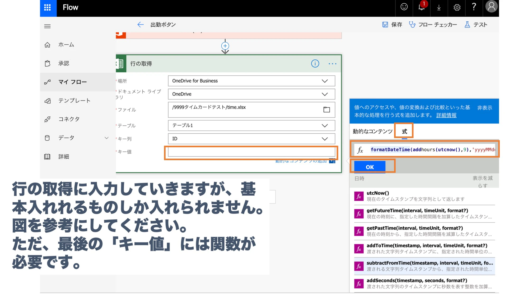Click the fx icon beside addSeconds
Viewport: 523px width, 294px height.
tap(359, 284)
